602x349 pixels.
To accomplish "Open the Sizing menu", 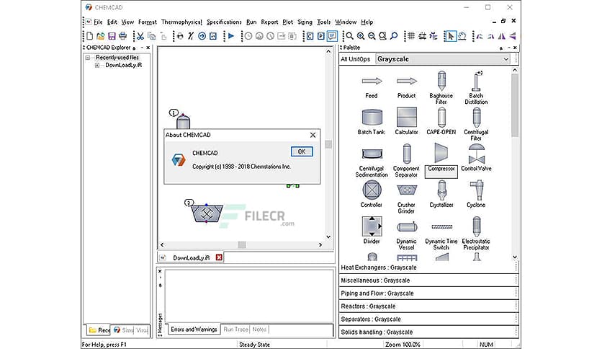I will click(x=305, y=22).
